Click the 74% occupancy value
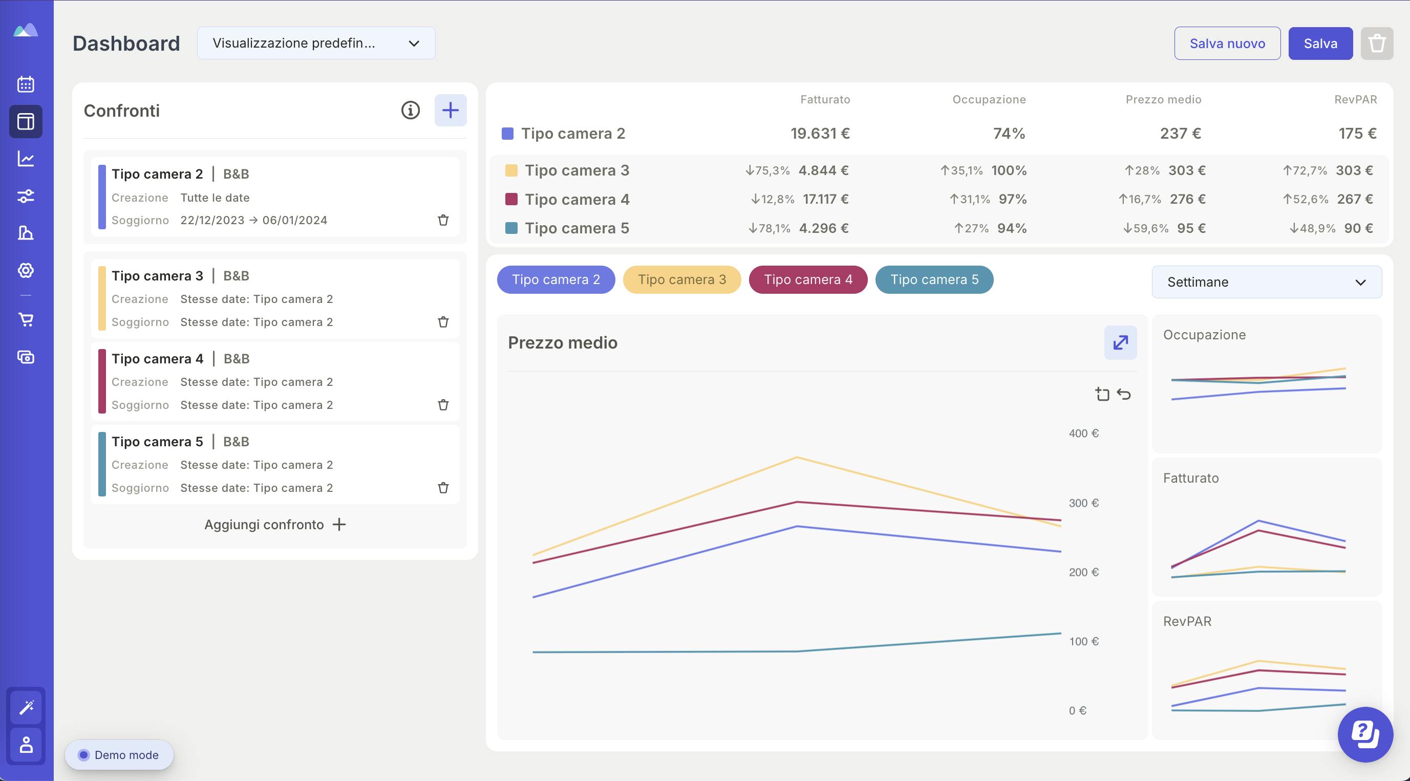This screenshot has width=1410, height=781. (x=1009, y=134)
